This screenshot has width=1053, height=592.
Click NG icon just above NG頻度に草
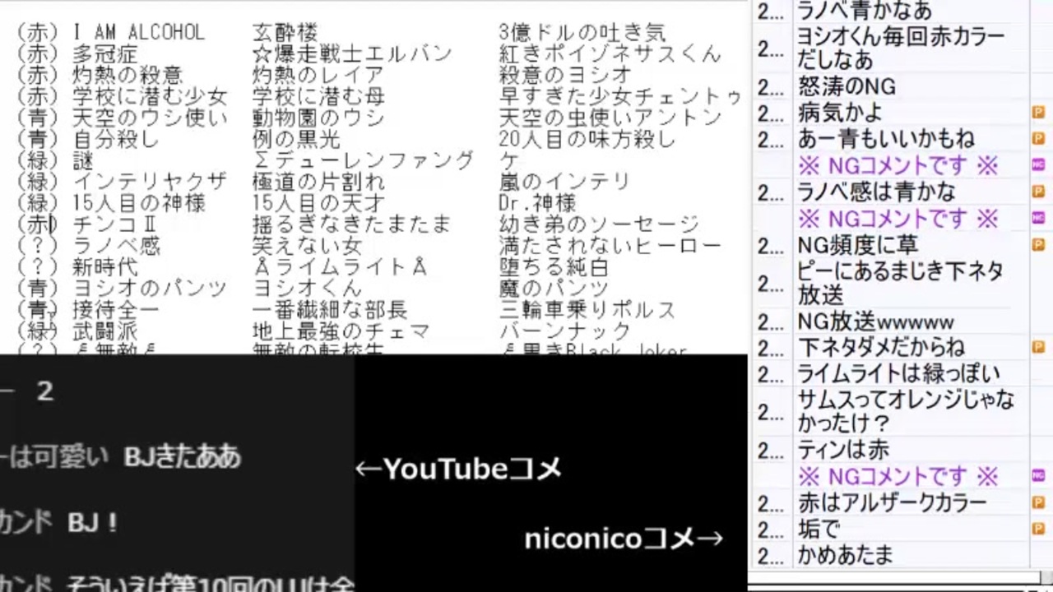tap(1038, 218)
